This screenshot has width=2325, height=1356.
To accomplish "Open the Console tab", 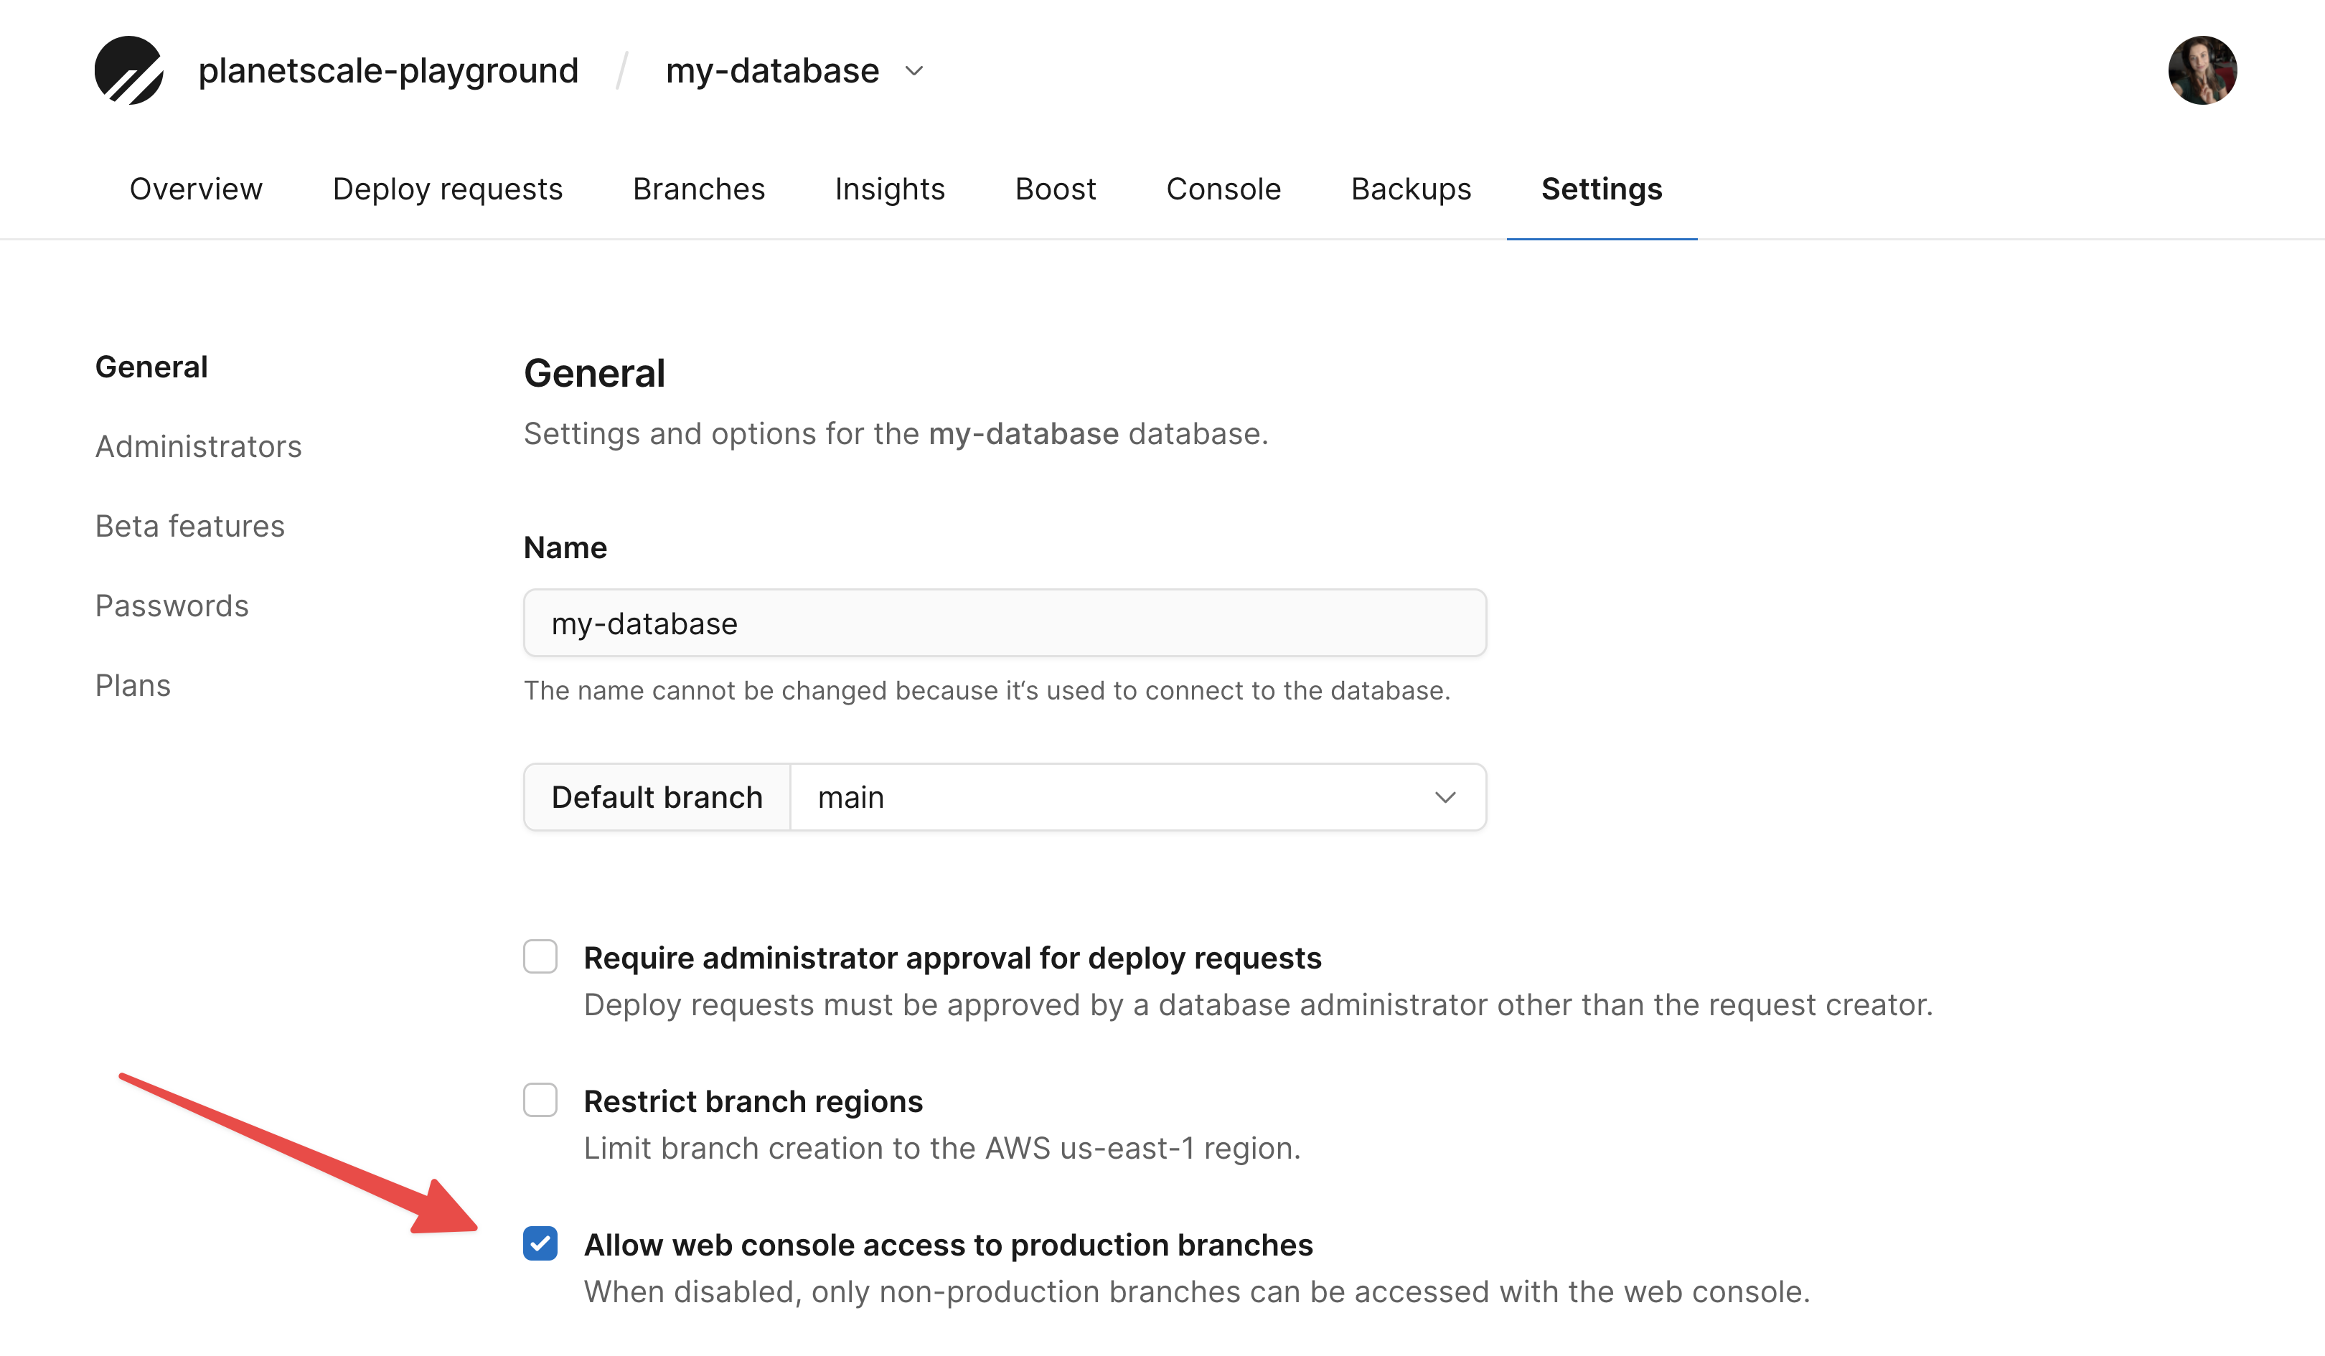I will [x=1223, y=188].
